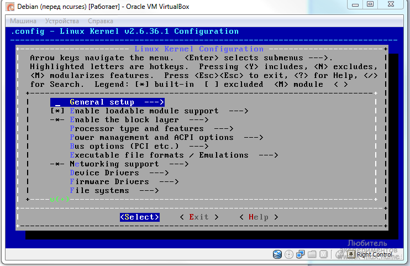Open Device Drivers submenu
This screenshot has width=410, height=266.
[119, 173]
